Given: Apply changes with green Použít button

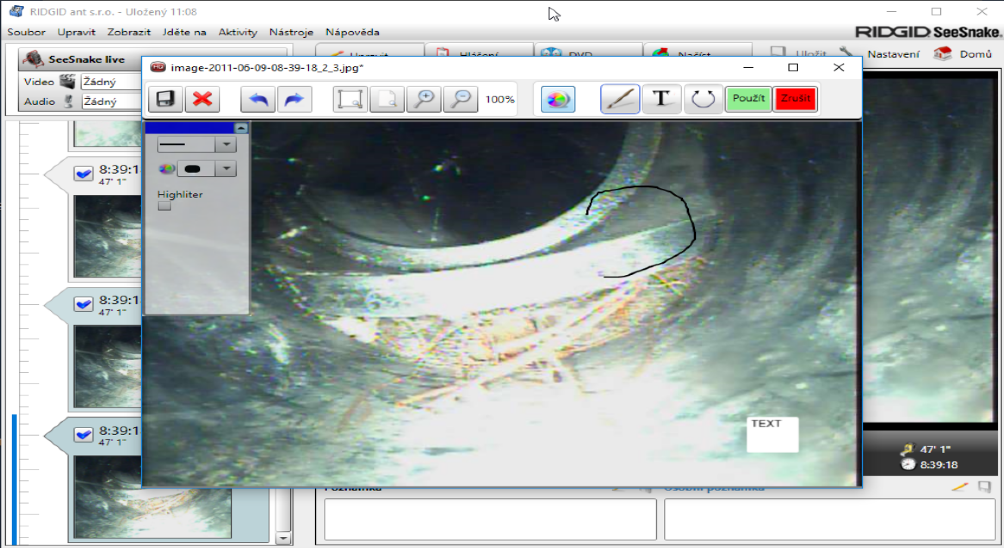Looking at the screenshot, I should (748, 99).
